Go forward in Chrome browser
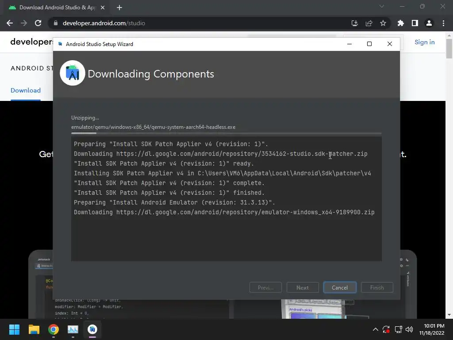This screenshot has height=340, width=453. pyautogui.click(x=24, y=23)
